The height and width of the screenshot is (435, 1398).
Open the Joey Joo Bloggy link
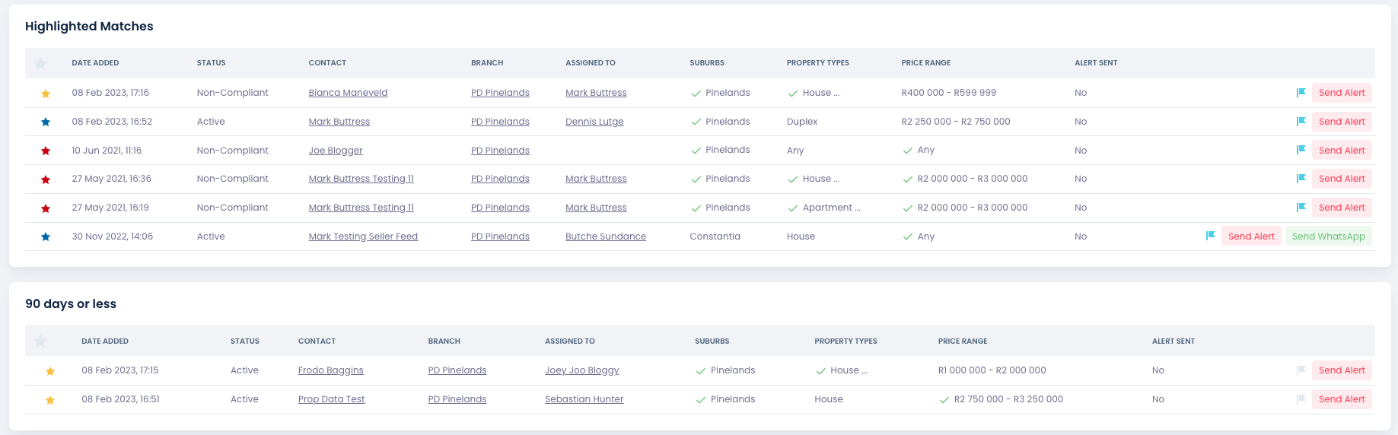coord(582,370)
